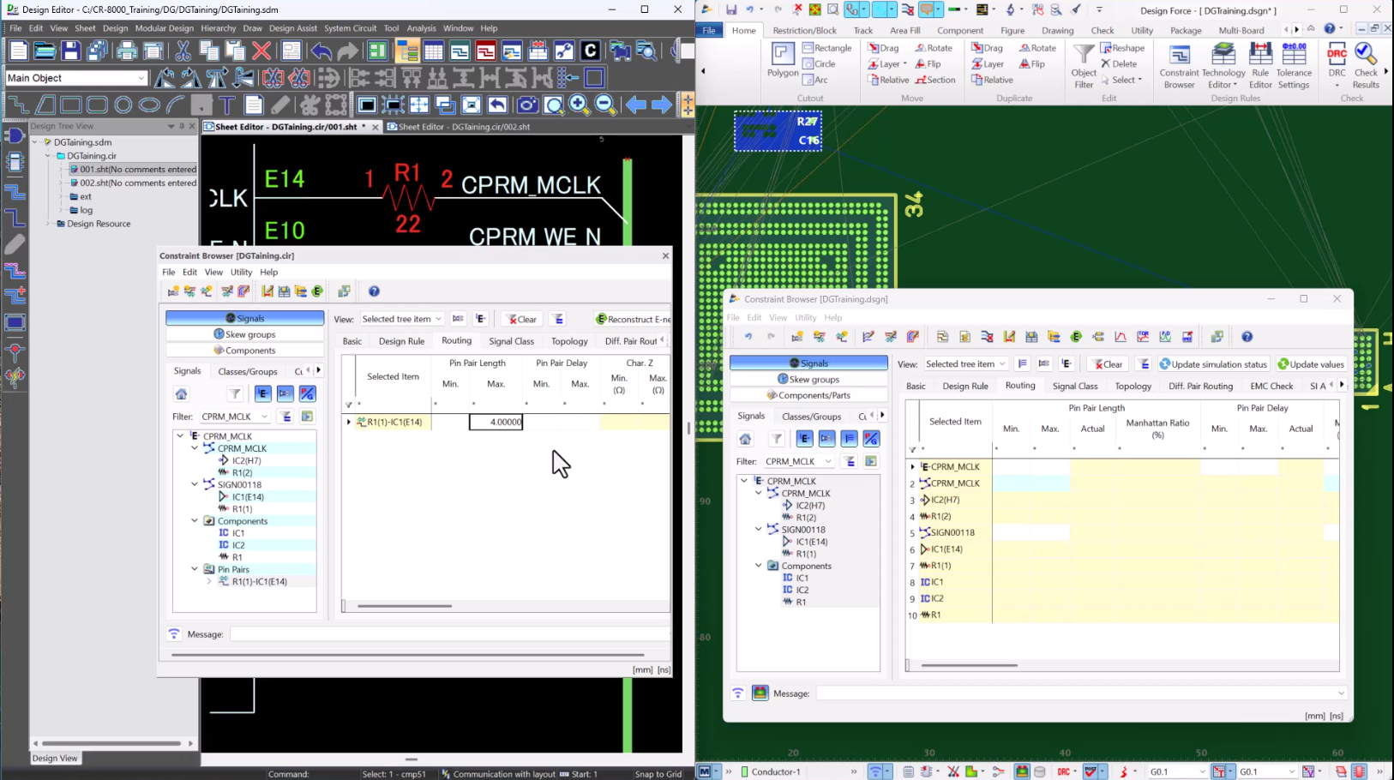Switch to the Topology tab in Constraint Browser
This screenshot has width=1394, height=780.
click(x=568, y=340)
